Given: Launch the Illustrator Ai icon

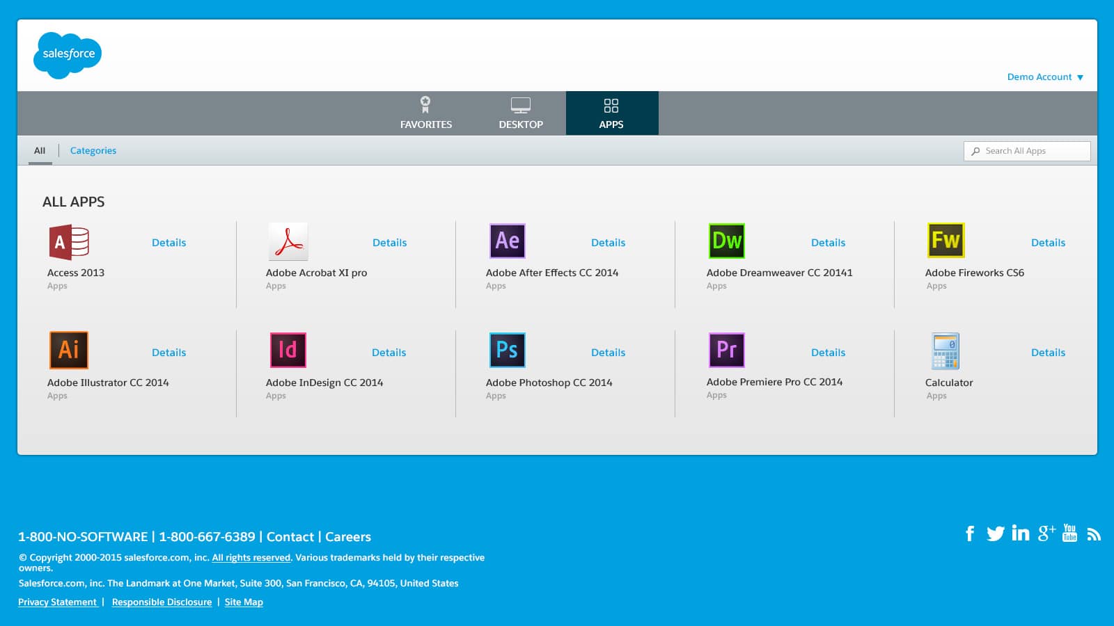Looking at the screenshot, I should point(69,350).
